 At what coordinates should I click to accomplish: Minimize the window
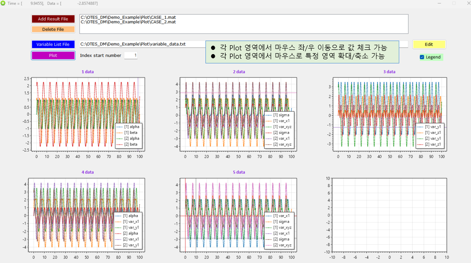[439, 3]
